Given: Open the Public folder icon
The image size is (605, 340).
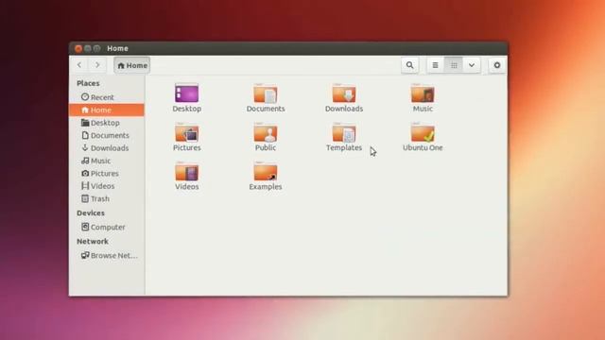Looking at the screenshot, I should (x=266, y=132).
